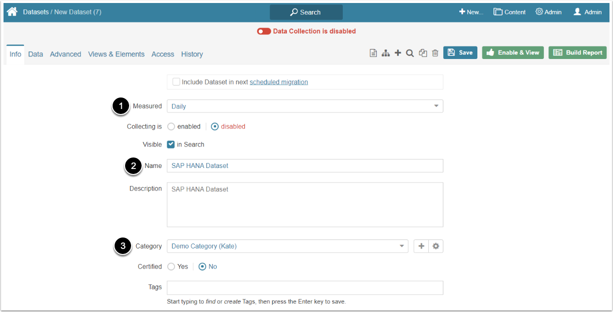Click the Enable & View button
Screen dimensions: 613x312
click(513, 52)
